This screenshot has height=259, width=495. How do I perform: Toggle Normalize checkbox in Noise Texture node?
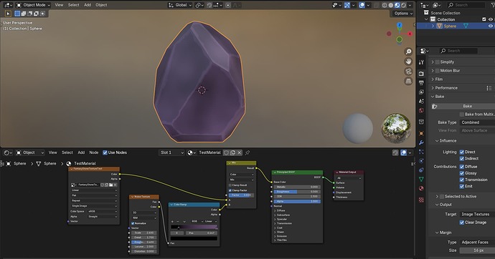[133, 223]
